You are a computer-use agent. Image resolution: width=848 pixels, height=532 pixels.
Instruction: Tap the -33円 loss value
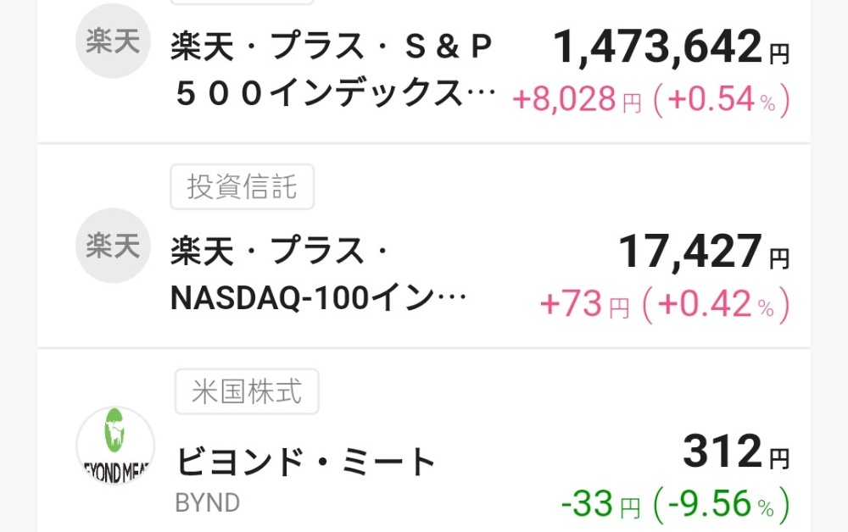tap(601, 504)
